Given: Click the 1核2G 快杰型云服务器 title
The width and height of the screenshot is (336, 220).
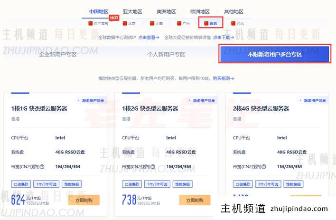Looking at the screenshot, I should pyautogui.click(x=150, y=109).
